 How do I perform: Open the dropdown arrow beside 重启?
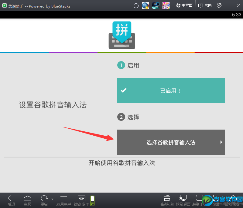coord(52,199)
